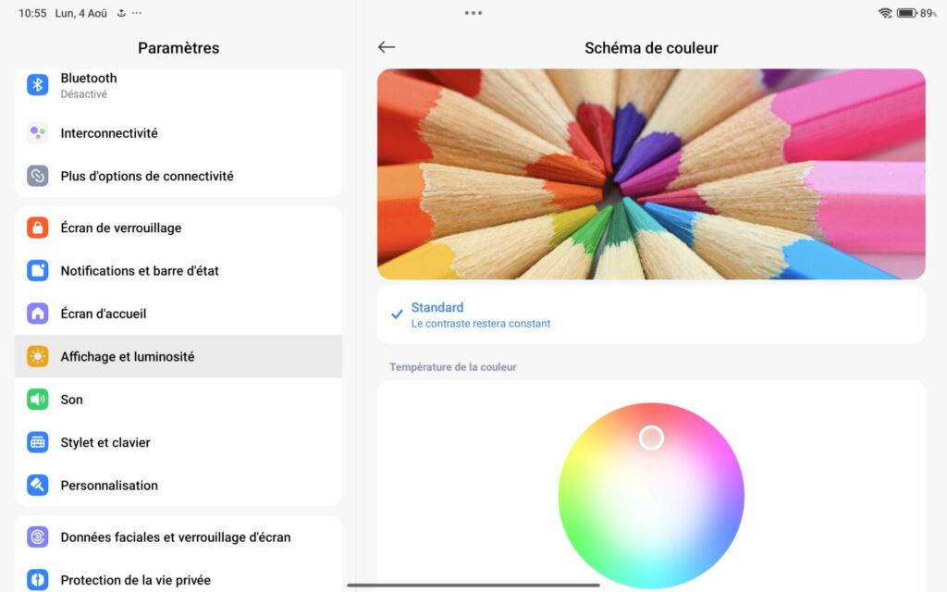
Task: Open Notifications et barre d'état via its icon
Action: tap(37, 270)
